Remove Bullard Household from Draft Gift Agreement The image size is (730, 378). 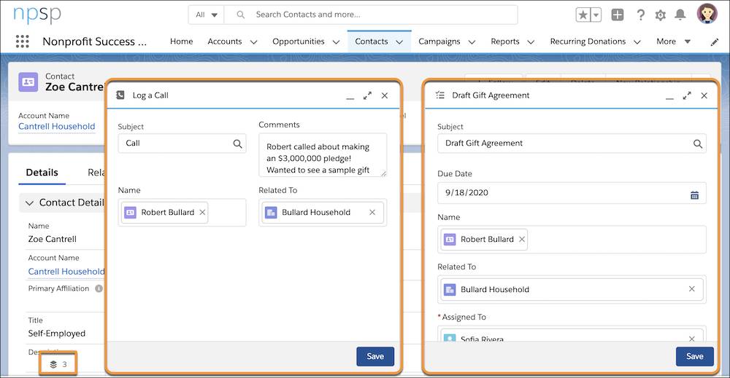pyautogui.click(x=692, y=289)
